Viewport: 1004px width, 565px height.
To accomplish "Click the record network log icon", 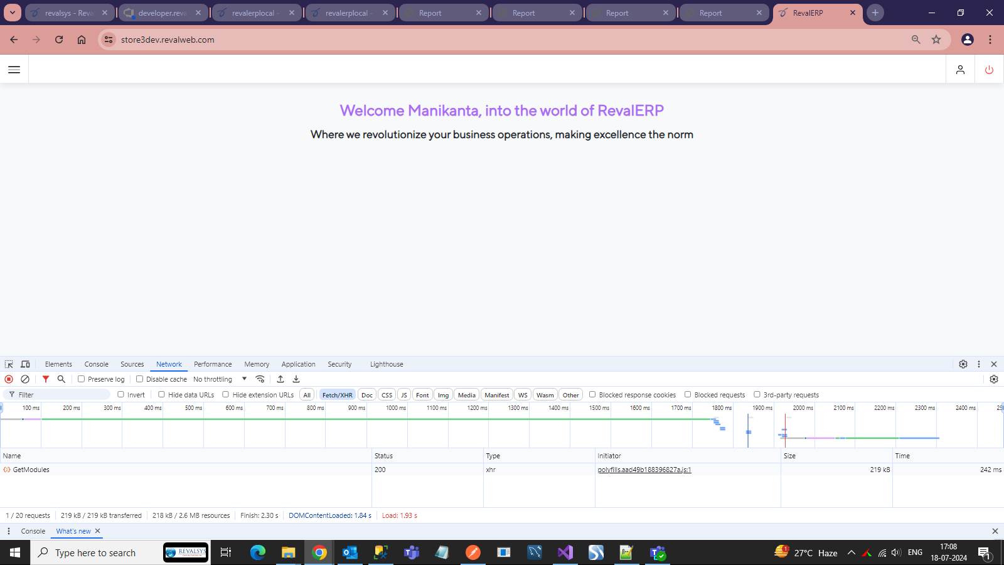I will pyautogui.click(x=9, y=379).
